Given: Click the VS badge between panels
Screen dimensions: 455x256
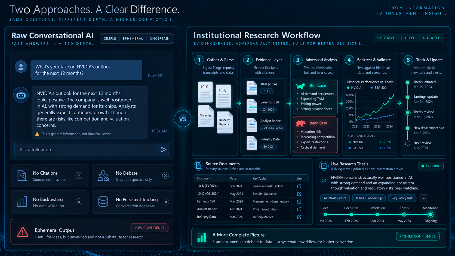Looking at the screenshot, I should coord(183,119).
